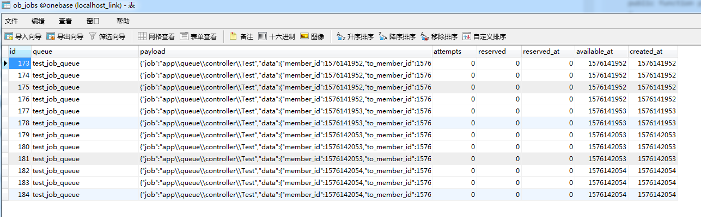Click attempts cell in row 181

click(454, 158)
